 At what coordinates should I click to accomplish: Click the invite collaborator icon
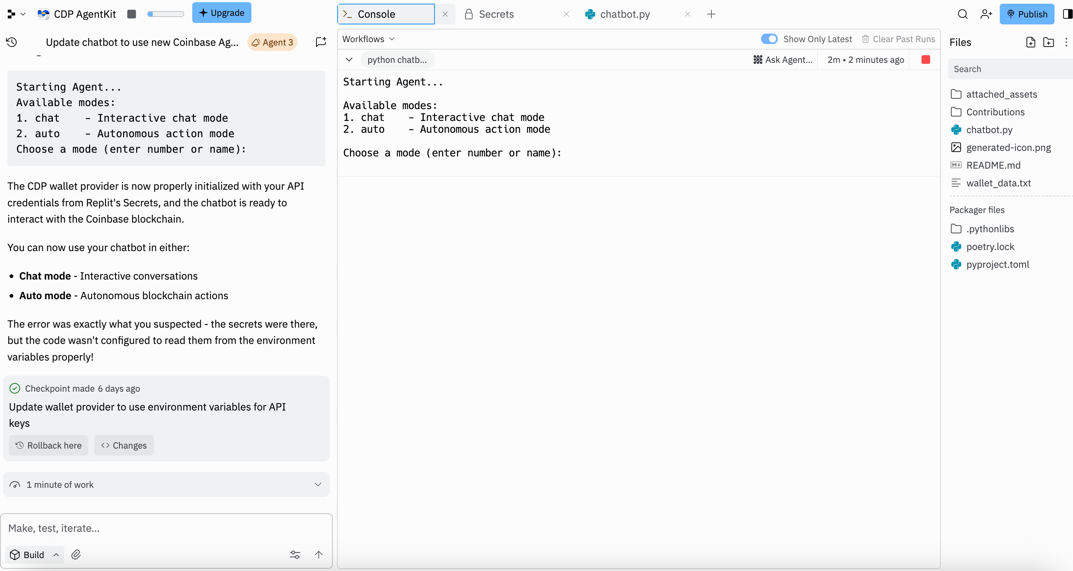click(x=986, y=14)
